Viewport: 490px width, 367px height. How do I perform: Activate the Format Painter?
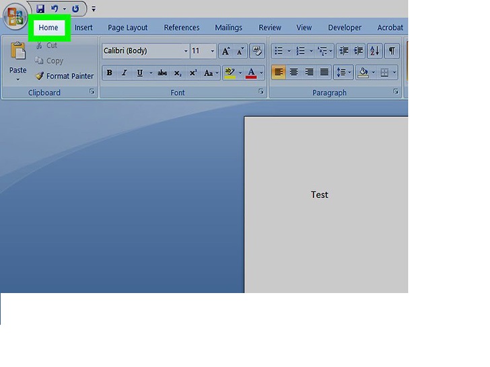click(65, 76)
